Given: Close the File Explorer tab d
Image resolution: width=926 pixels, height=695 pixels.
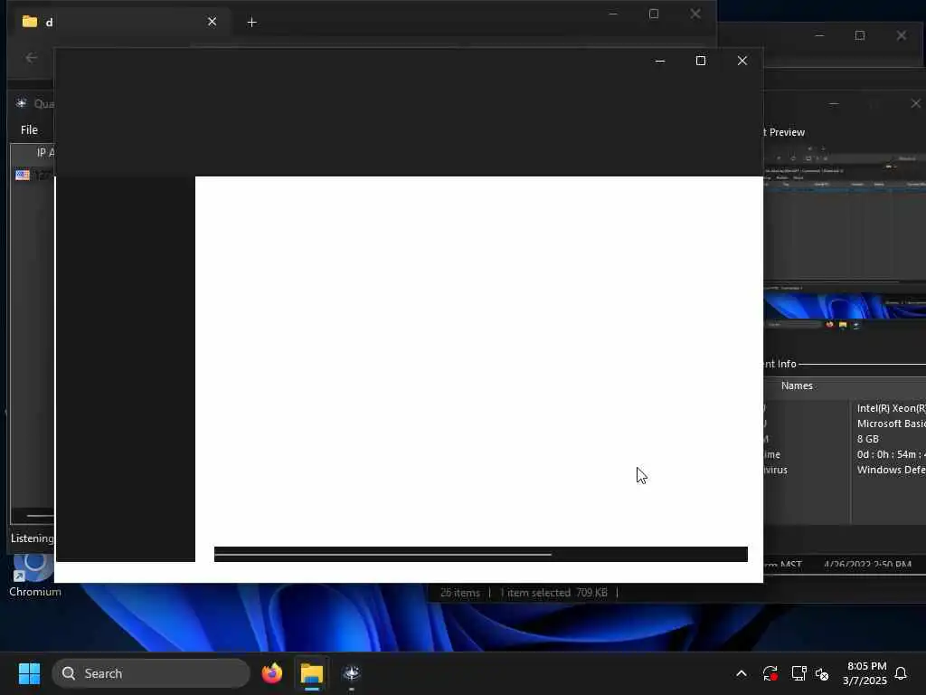Looking at the screenshot, I should [212, 22].
